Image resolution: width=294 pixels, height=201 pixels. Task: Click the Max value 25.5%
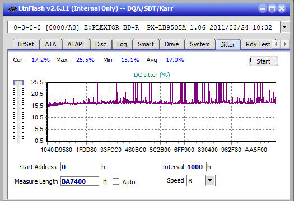click(x=85, y=60)
